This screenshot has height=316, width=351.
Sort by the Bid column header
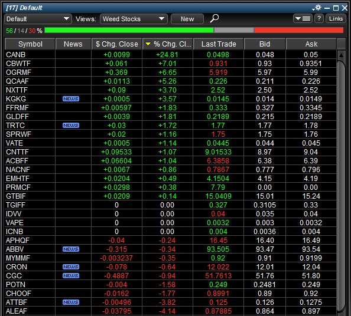265,44
